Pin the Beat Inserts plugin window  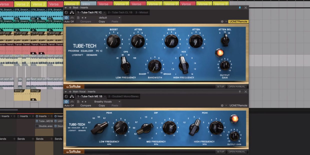pyautogui.click(x=240, y=7)
